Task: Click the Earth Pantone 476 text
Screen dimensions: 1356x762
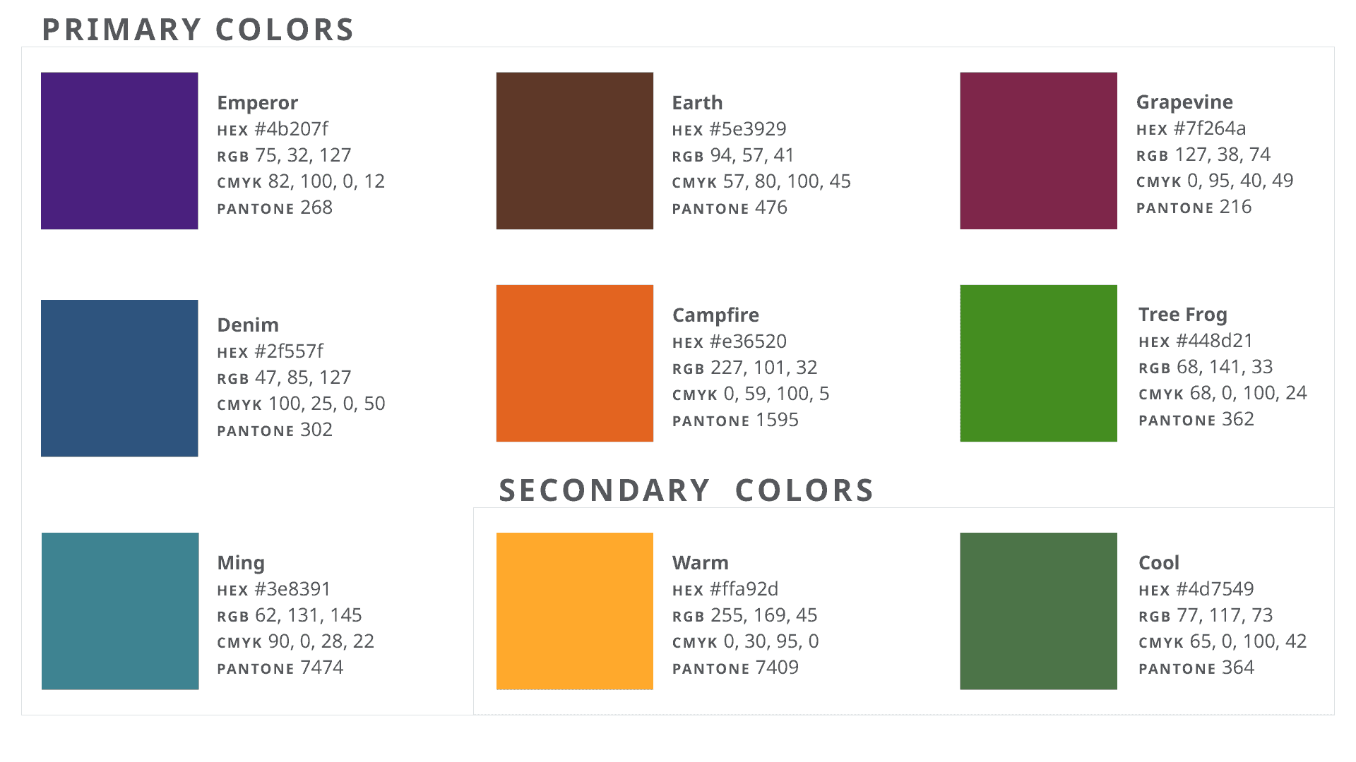Action: [730, 208]
